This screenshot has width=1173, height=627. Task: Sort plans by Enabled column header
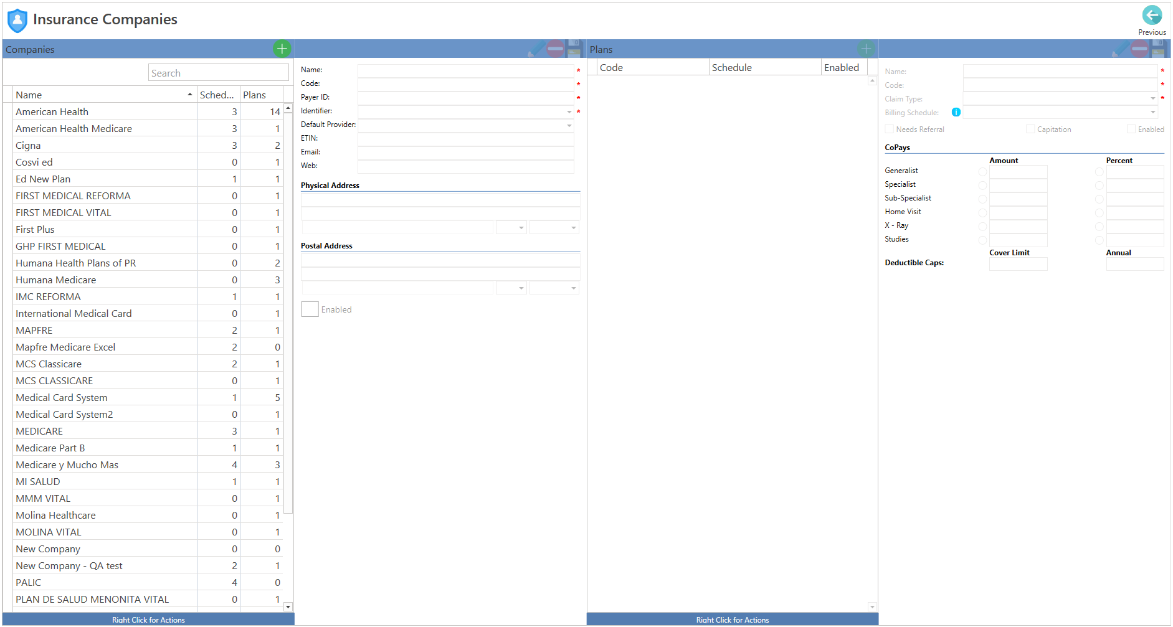(844, 67)
